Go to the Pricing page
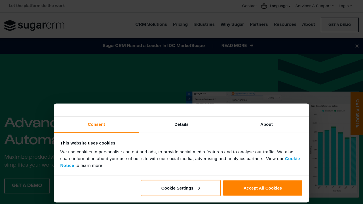Screen dimensions: 363x204 (x=180, y=24)
